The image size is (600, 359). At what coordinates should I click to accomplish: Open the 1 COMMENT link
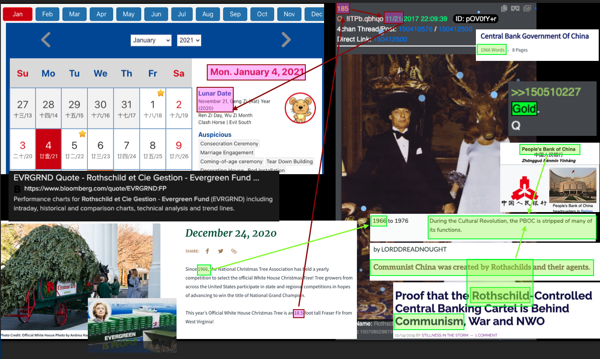click(x=486, y=335)
